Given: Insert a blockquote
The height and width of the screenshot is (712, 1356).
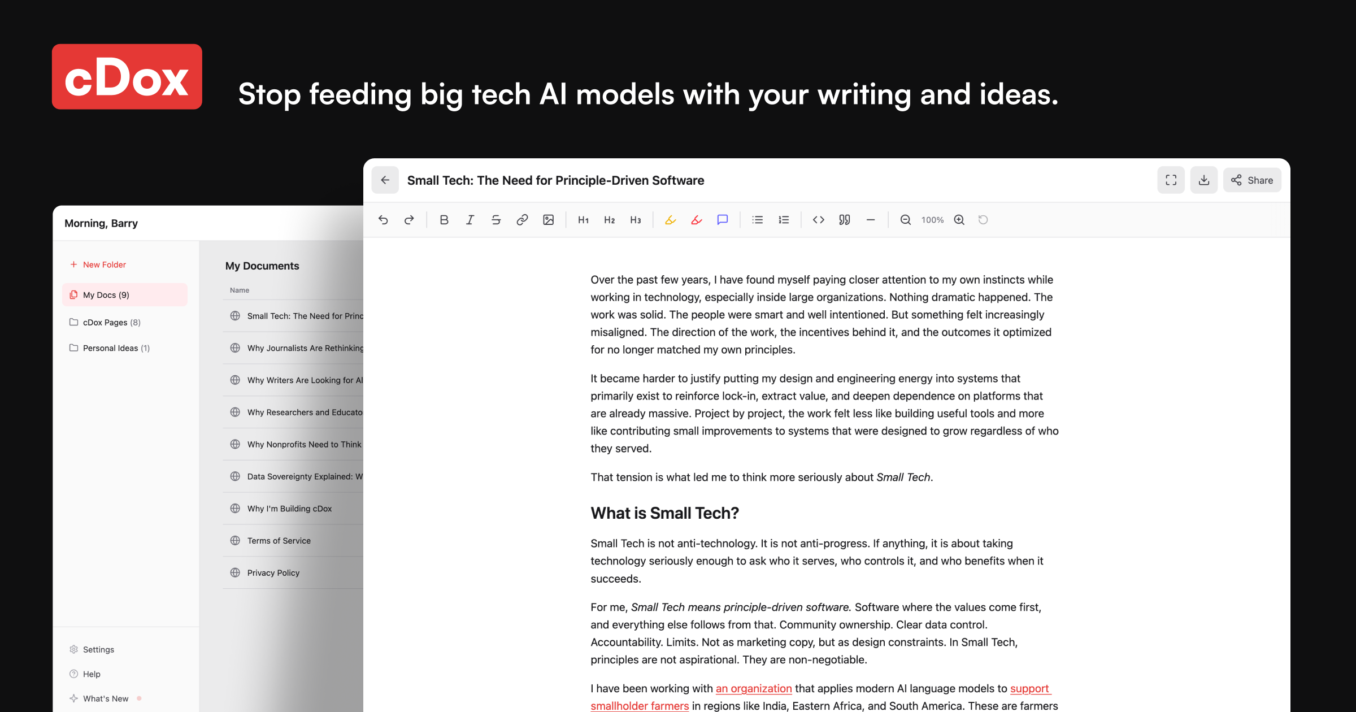Looking at the screenshot, I should tap(844, 220).
